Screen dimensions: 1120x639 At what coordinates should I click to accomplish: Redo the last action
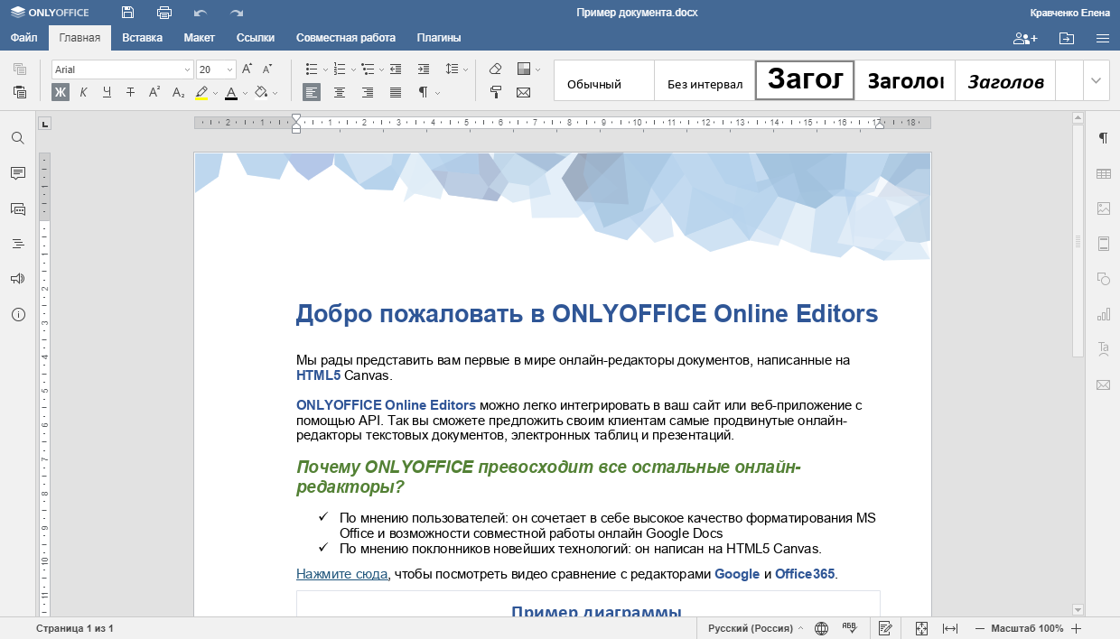pyautogui.click(x=237, y=13)
